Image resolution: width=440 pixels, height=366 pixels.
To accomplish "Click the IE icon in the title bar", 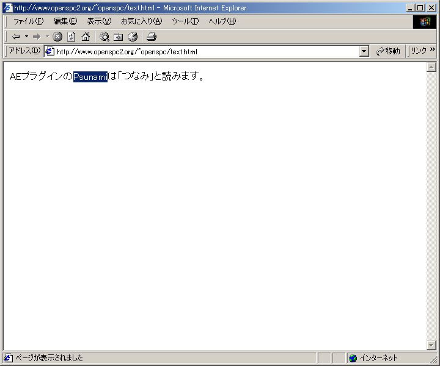I will [8, 7].
